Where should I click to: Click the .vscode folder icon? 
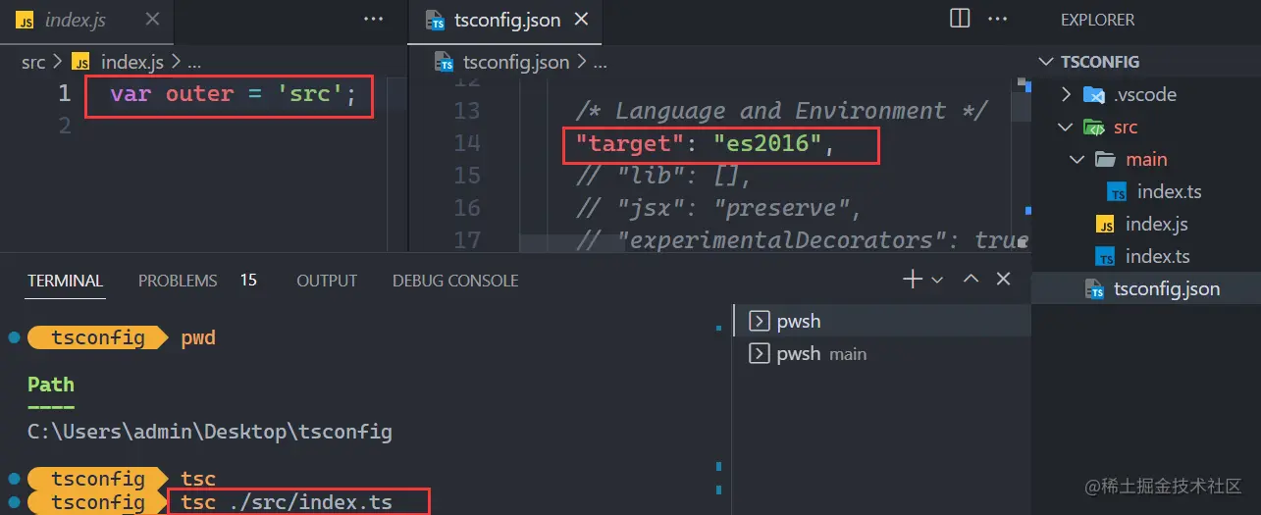pyautogui.click(x=1093, y=95)
